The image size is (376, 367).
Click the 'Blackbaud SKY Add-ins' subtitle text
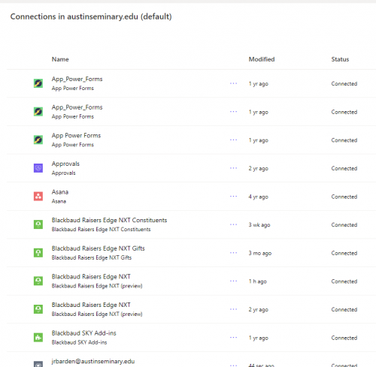click(79, 342)
